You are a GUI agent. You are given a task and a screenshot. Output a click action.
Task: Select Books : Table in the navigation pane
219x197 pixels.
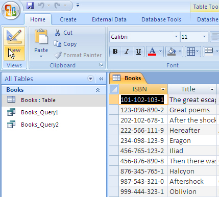pyautogui.click(x=54, y=100)
